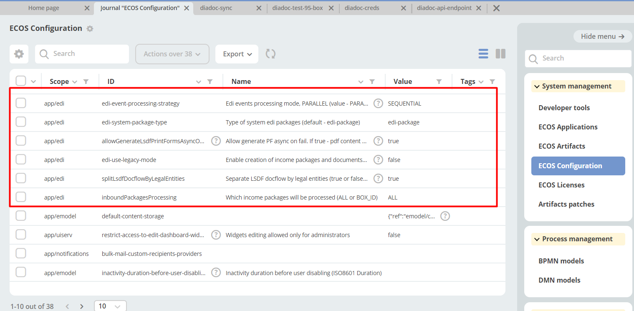
Task: Show help next to inactivity-duration-before-user ID
Action: coord(216,273)
